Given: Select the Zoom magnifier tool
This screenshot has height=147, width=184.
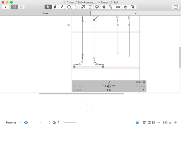Looking at the screenshot, I should (x=110, y=7).
